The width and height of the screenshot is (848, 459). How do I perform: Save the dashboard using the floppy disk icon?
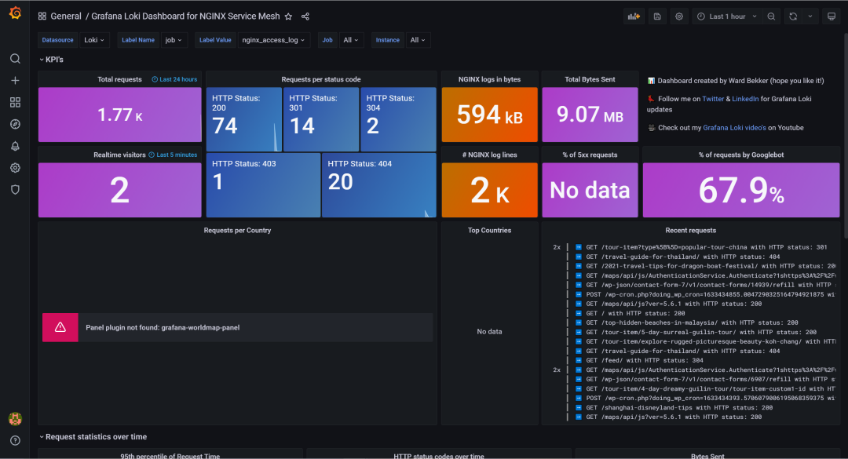[x=657, y=16]
